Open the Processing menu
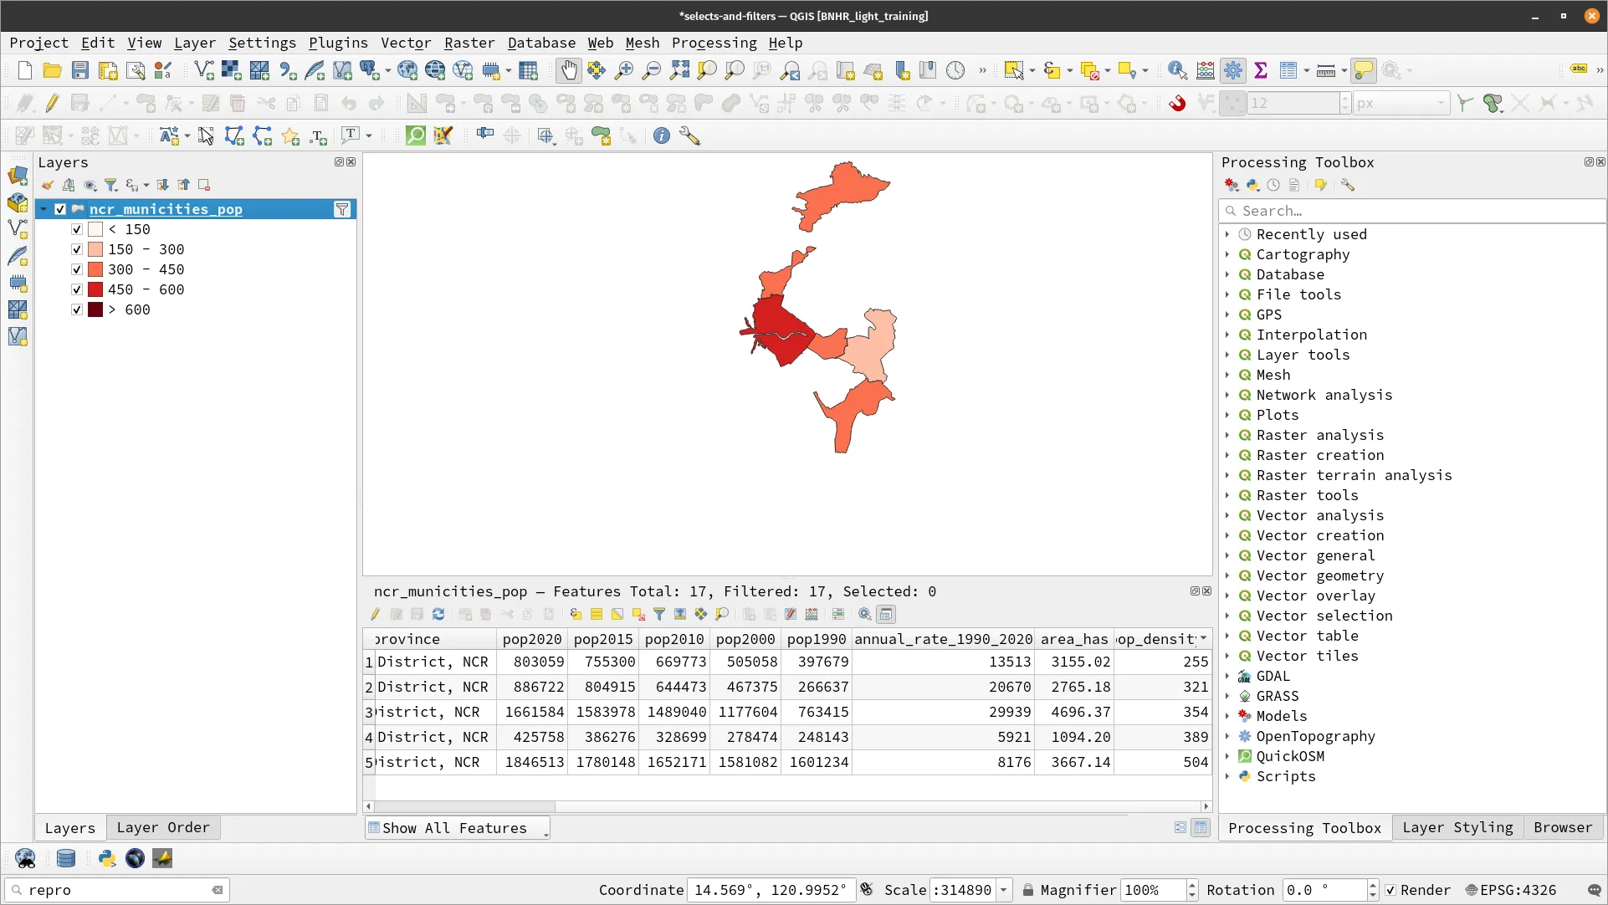 (714, 43)
